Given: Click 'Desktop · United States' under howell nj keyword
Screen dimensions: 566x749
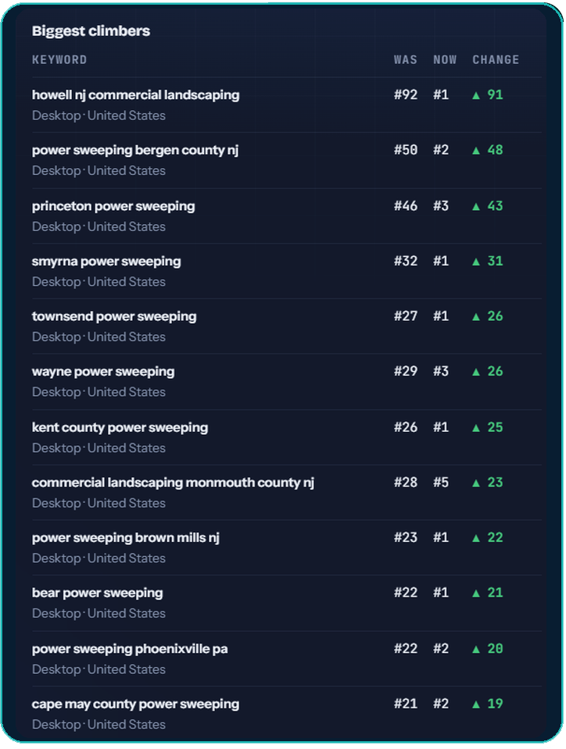Looking at the screenshot, I should 99,116.
